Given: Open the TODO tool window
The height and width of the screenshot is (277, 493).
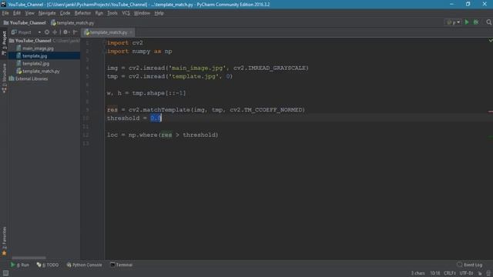Looking at the screenshot, I should [x=48, y=265].
